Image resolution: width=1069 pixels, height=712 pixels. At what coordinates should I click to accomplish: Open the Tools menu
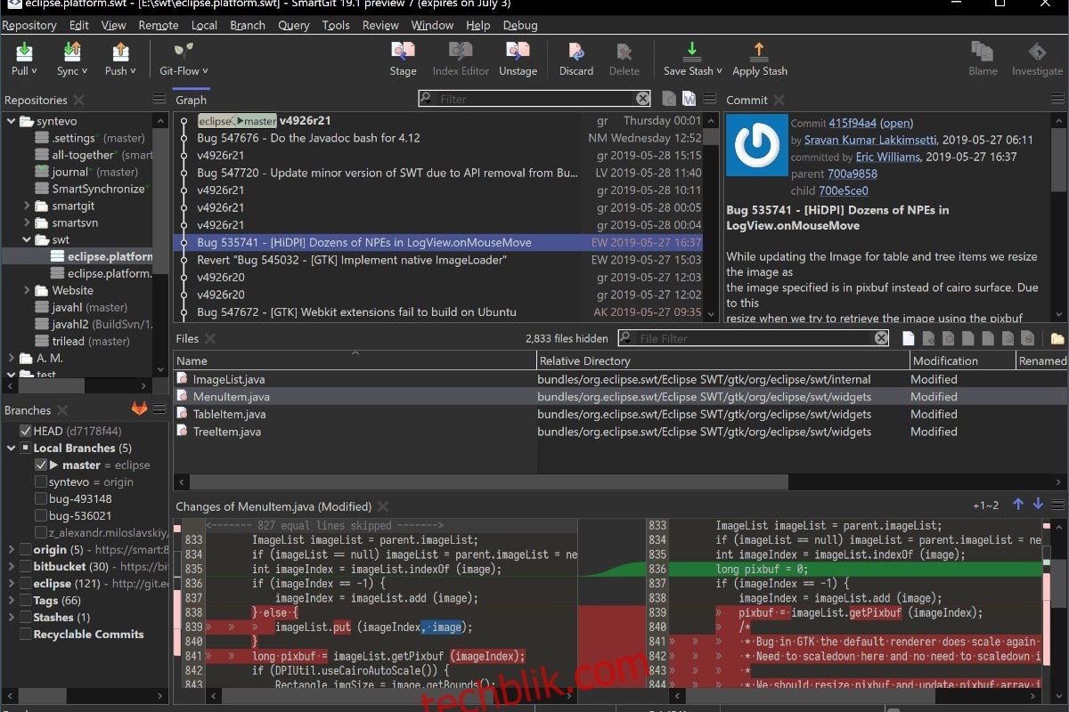(336, 25)
